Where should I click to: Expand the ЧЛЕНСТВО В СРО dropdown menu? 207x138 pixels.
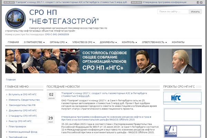pos(83,42)
